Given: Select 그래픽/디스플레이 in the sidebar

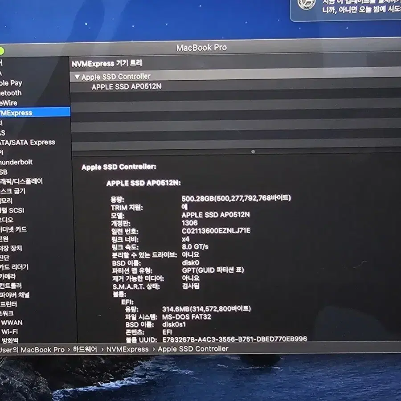Looking at the screenshot, I should pyautogui.click(x=21, y=182).
